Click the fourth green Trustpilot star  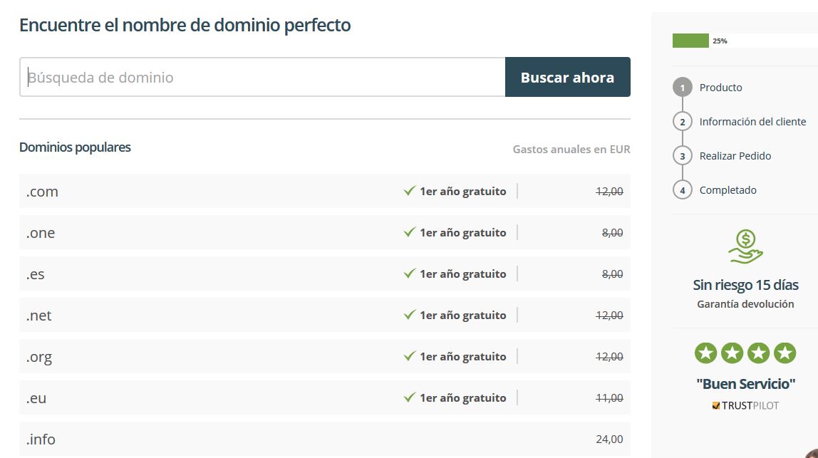(x=785, y=353)
